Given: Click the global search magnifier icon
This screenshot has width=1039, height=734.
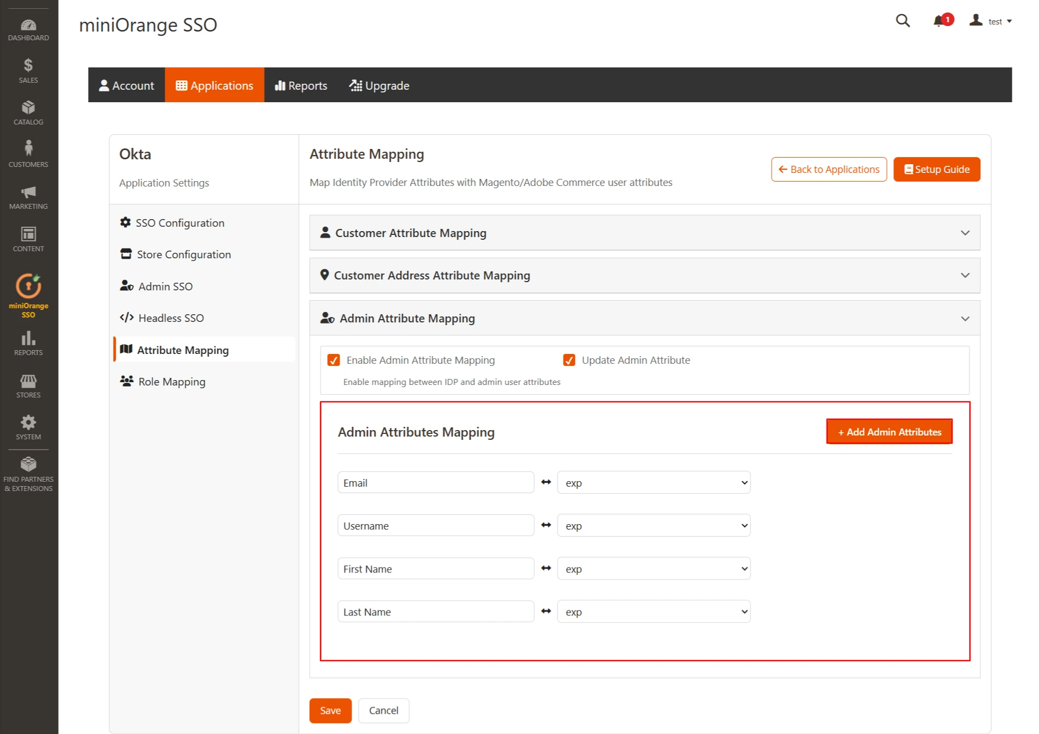Looking at the screenshot, I should pos(902,21).
